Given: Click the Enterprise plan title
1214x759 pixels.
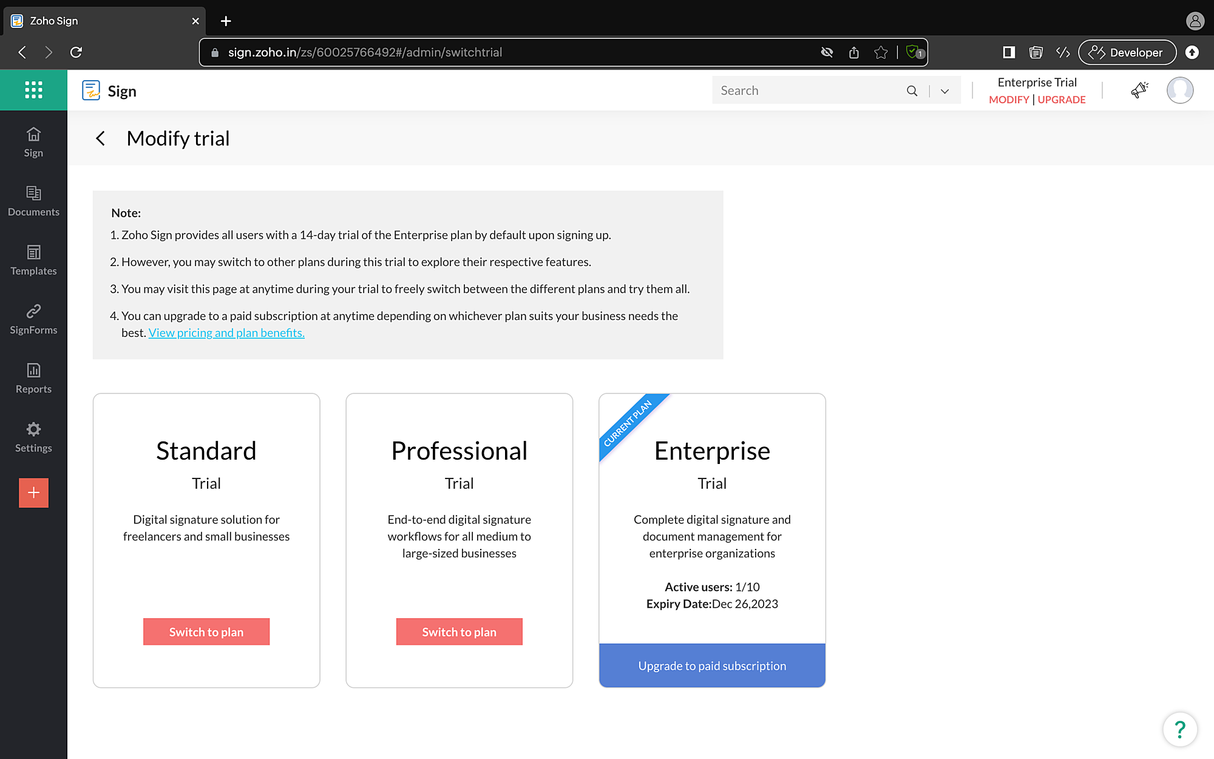Looking at the screenshot, I should [712, 451].
